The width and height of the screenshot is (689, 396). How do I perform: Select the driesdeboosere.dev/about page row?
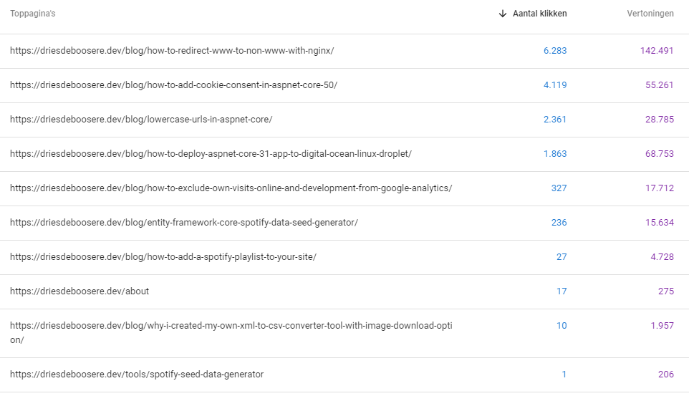point(344,291)
